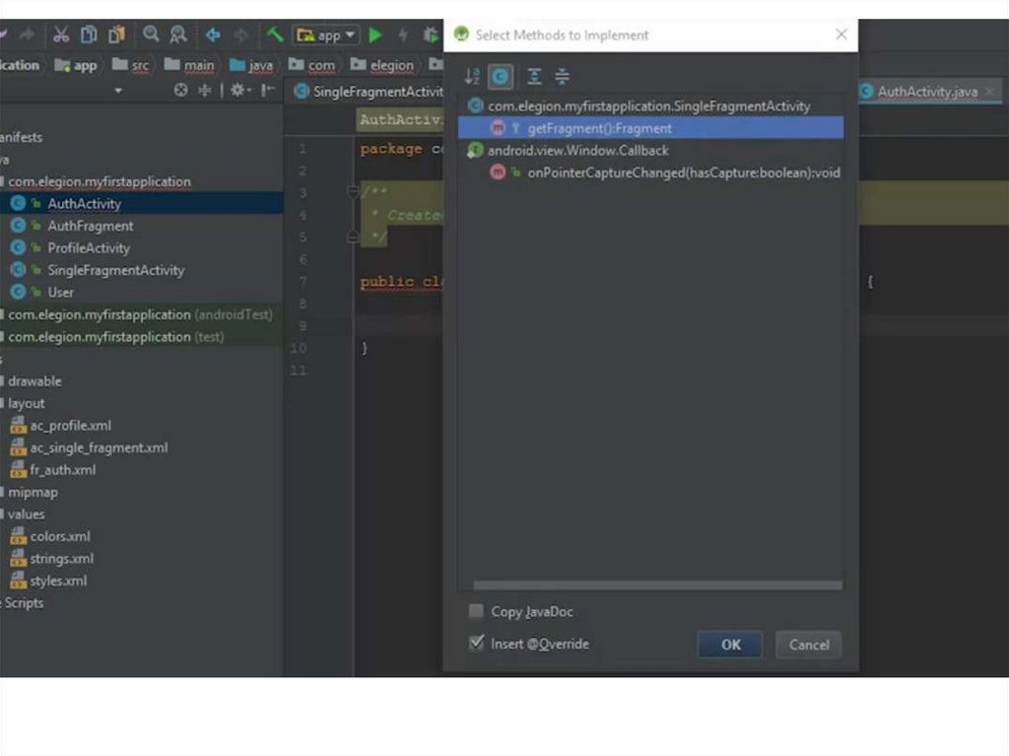Image resolution: width=1009 pixels, height=756 pixels.
Task: Click the Collapse All icon in dialog
Action: 562,77
